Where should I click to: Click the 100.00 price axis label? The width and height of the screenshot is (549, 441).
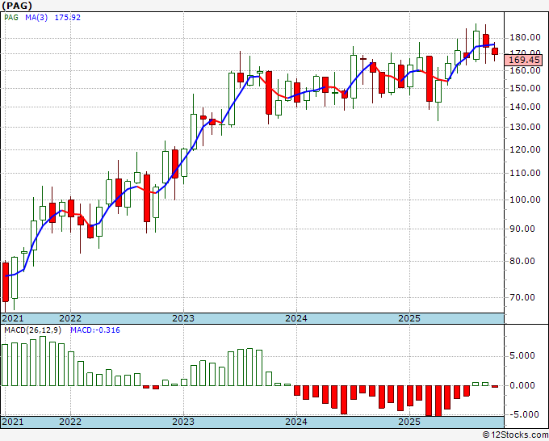pos(526,199)
